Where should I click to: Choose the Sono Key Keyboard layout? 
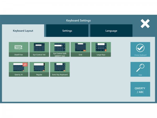(60, 68)
